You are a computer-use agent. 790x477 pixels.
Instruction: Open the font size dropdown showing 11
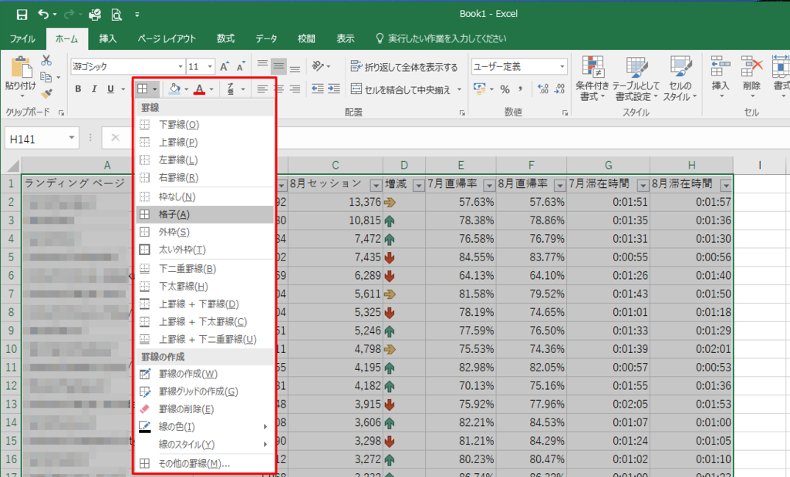coord(210,66)
